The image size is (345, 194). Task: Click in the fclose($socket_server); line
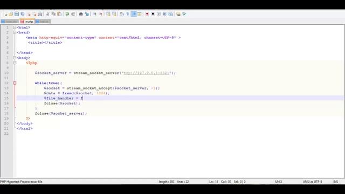[x=61, y=114]
